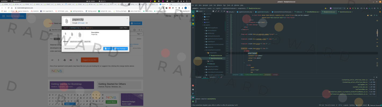The width and height of the screenshot is (382, 107).
Task: Click the PhpStorm Run button
Action: [x=347, y=8]
